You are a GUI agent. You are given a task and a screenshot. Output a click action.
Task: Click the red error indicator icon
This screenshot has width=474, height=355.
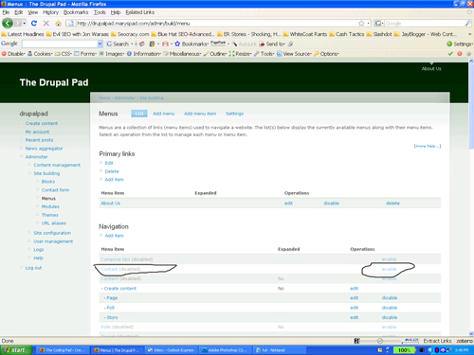[x=460, y=54]
